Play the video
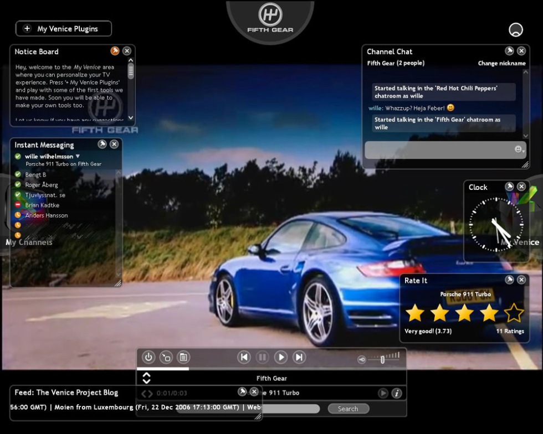 [x=281, y=357]
